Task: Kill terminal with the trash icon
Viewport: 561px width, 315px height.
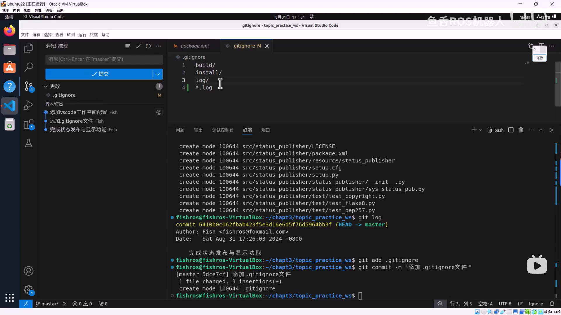Action: pyautogui.click(x=521, y=130)
